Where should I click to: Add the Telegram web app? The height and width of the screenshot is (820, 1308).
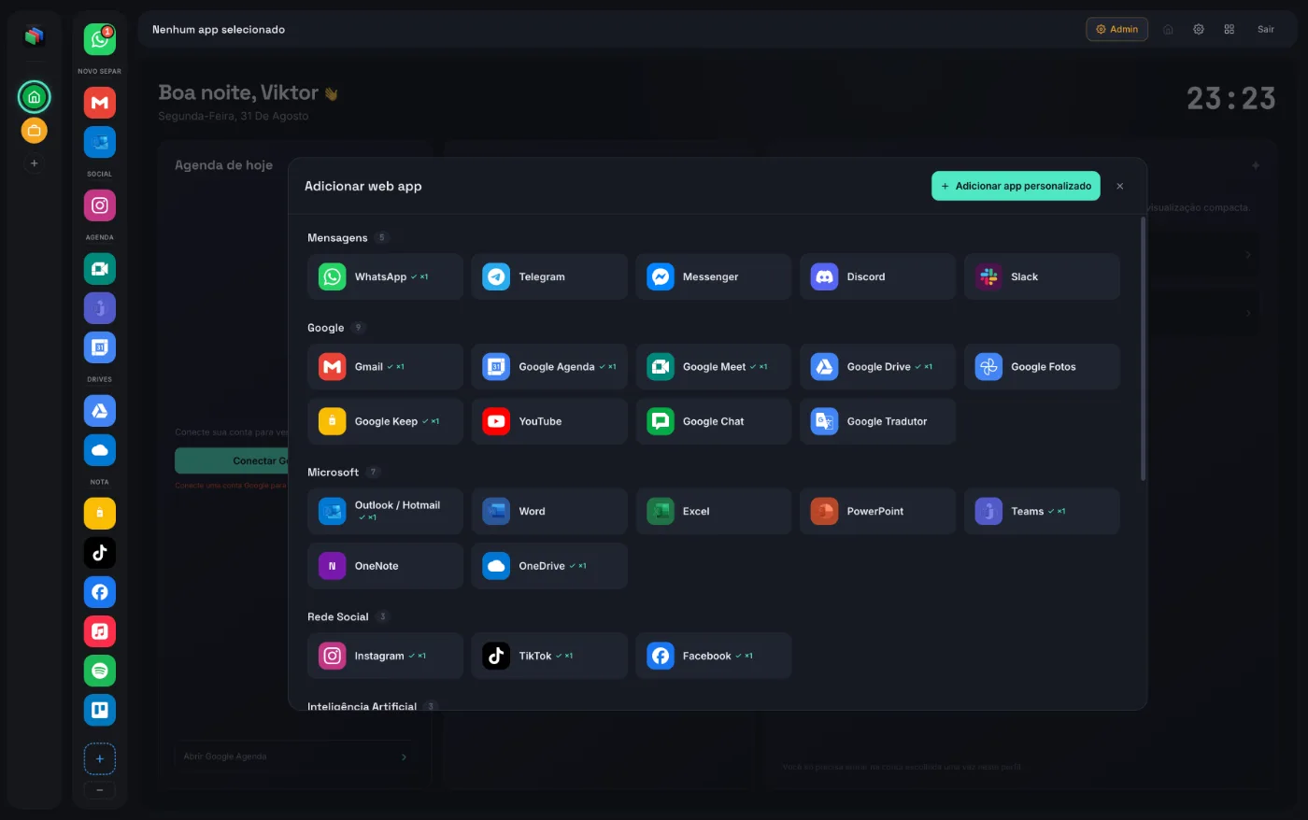[x=549, y=276]
